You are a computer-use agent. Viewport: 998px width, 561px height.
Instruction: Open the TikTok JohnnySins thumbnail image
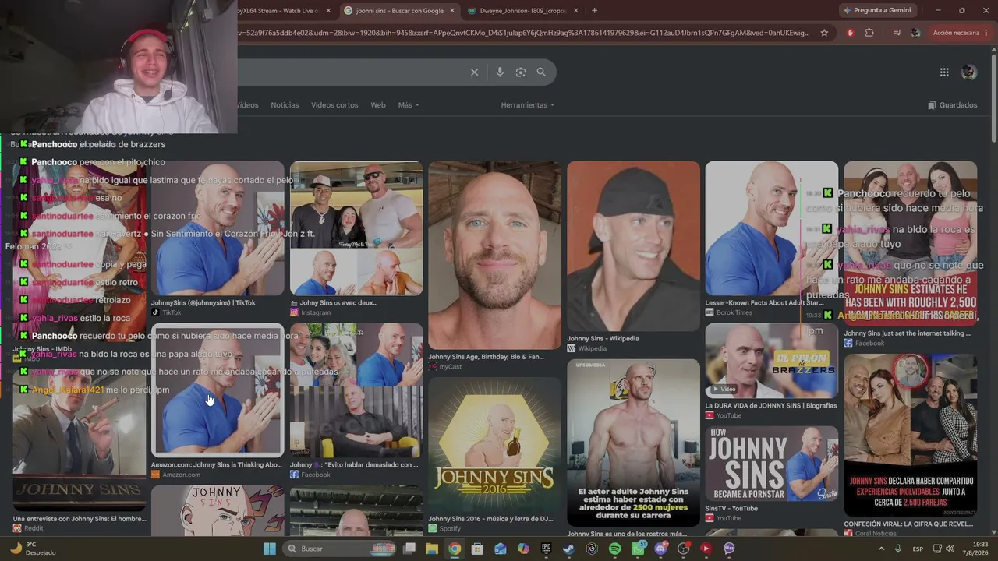pyautogui.click(x=218, y=228)
